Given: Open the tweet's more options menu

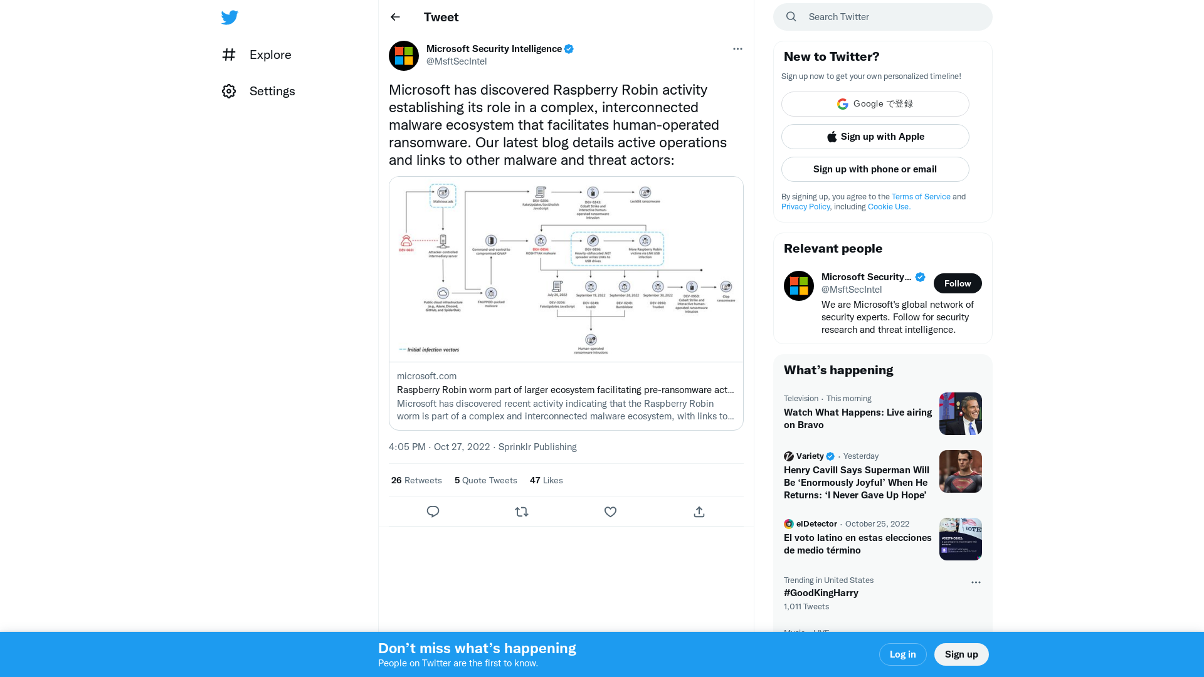Looking at the screenshot, I should click(x=737, y=49).
